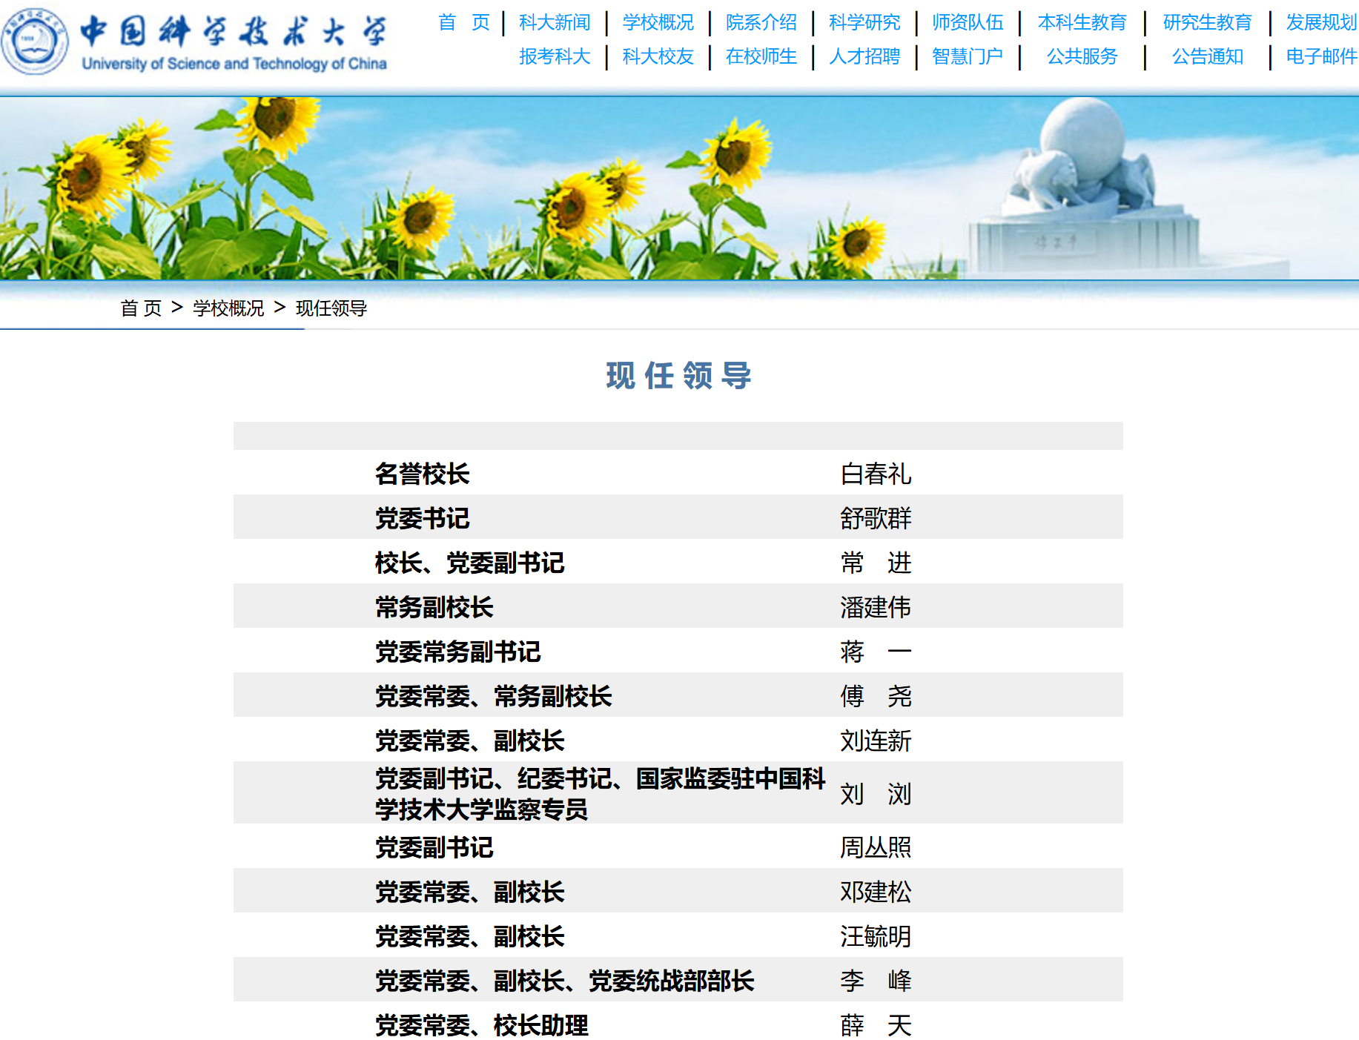Click the name 傅 尧
The width and height of the screenshot is (1359, 1040).
(x=876, y=696)
